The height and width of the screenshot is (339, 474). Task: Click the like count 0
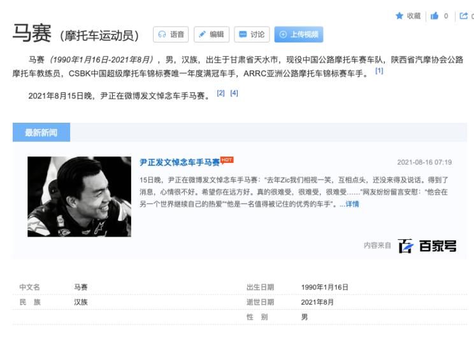pyautogui.click(x=446, y=16)
